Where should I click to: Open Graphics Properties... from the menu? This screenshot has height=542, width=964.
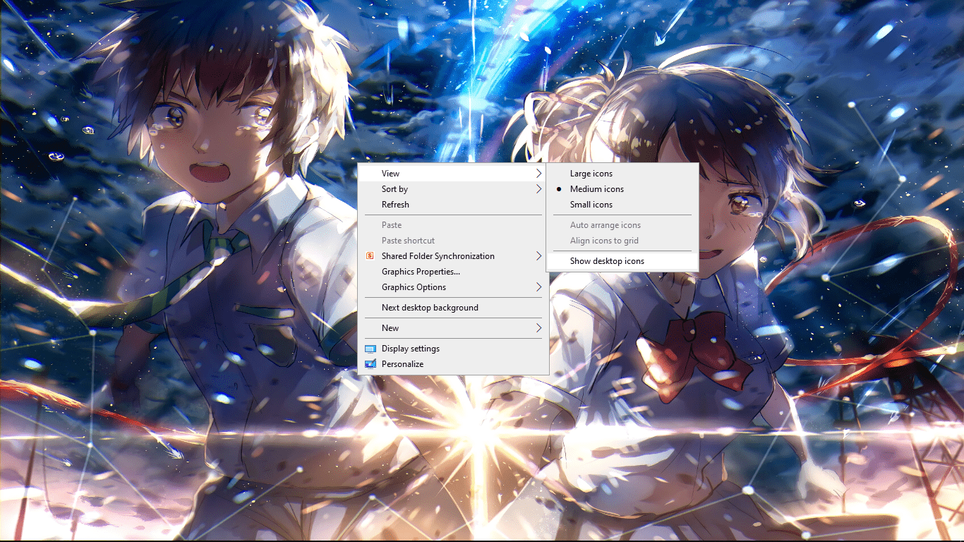tap(421, 272)
